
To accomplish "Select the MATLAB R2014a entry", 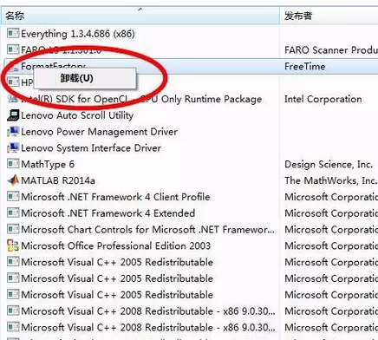I will tap(58, 180).
